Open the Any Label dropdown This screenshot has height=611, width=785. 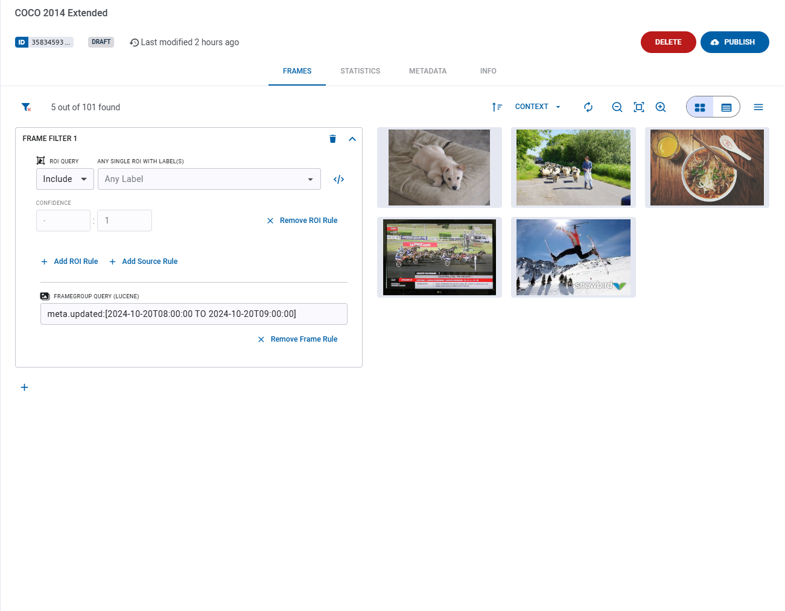coord(209,179)
